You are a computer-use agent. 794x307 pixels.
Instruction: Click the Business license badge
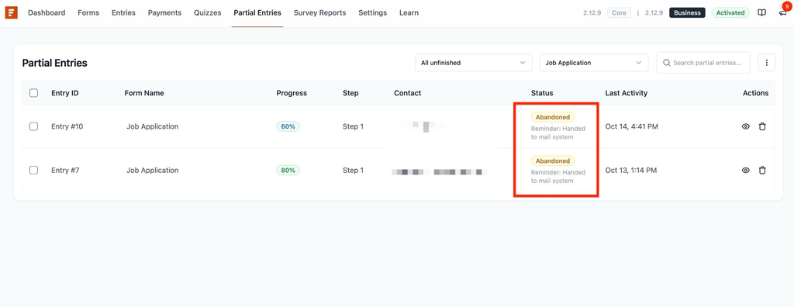688,12
